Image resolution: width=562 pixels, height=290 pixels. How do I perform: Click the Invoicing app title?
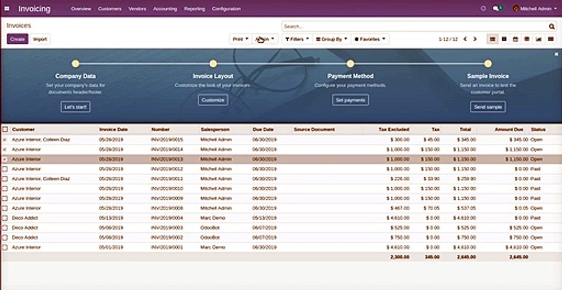pyautogui.click(x=34, y=8)
